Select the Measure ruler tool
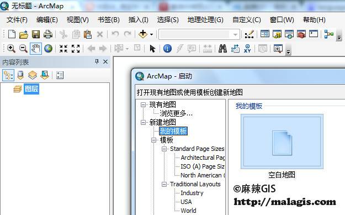 (x=207, y=49)
